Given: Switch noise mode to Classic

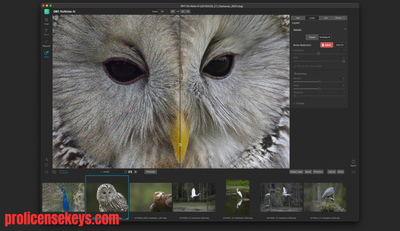Looking at the screenshot, I should point(312,37).
